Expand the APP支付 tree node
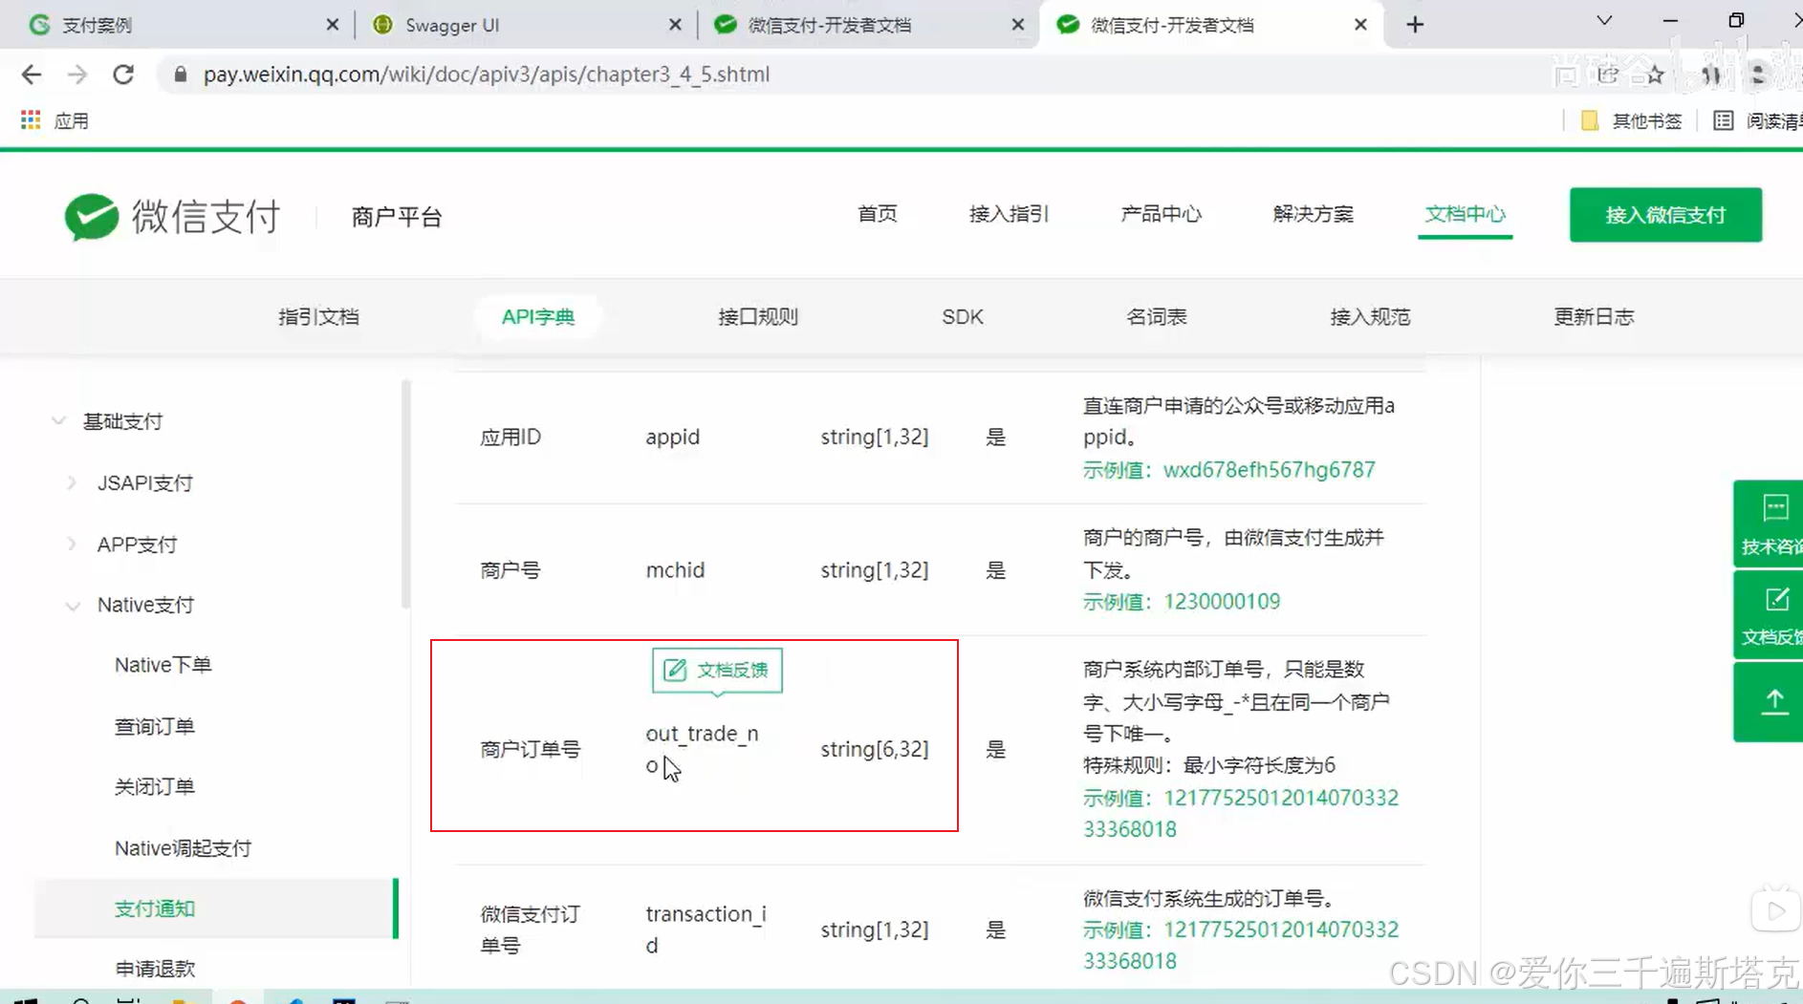The width and height of the screenshot is (1803, 1004). tap(72, 545)
